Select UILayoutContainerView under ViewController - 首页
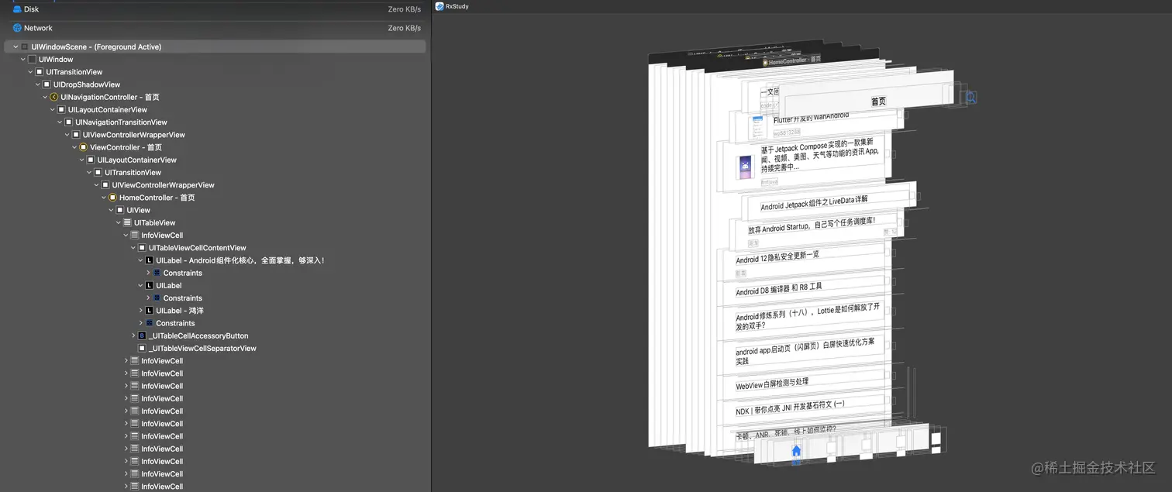This screenshot has width=1172, height=492. click(137, 160)
